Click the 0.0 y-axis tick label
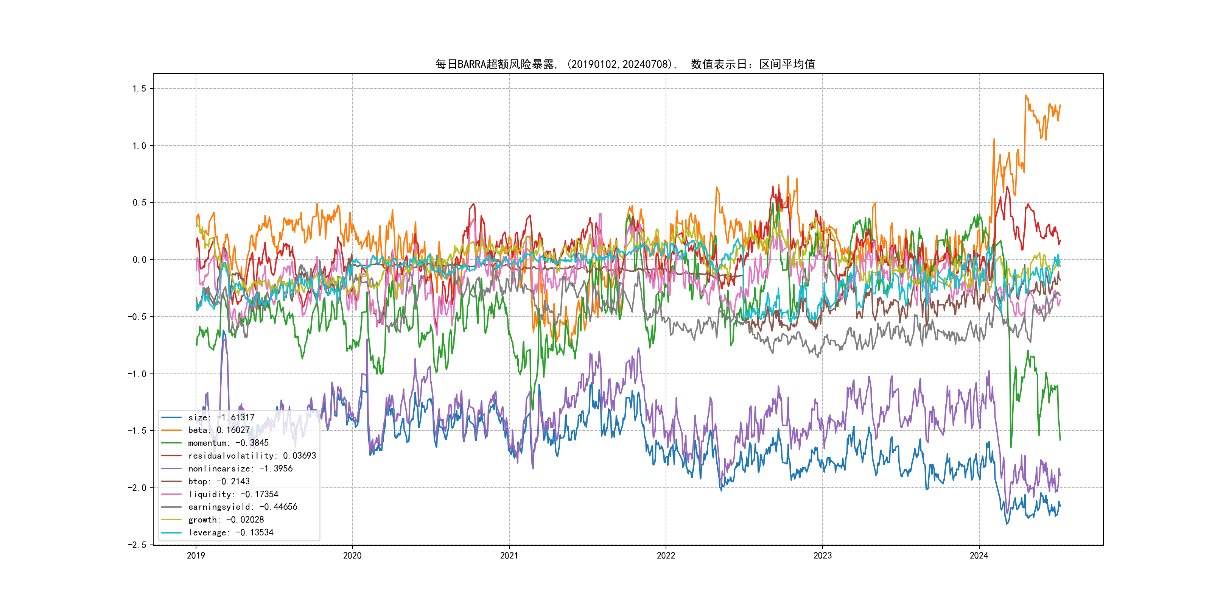Viewport: 1226px width, 613px height. 139,260
